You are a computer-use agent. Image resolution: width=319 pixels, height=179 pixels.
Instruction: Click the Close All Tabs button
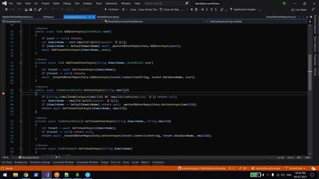pos(169,9)
